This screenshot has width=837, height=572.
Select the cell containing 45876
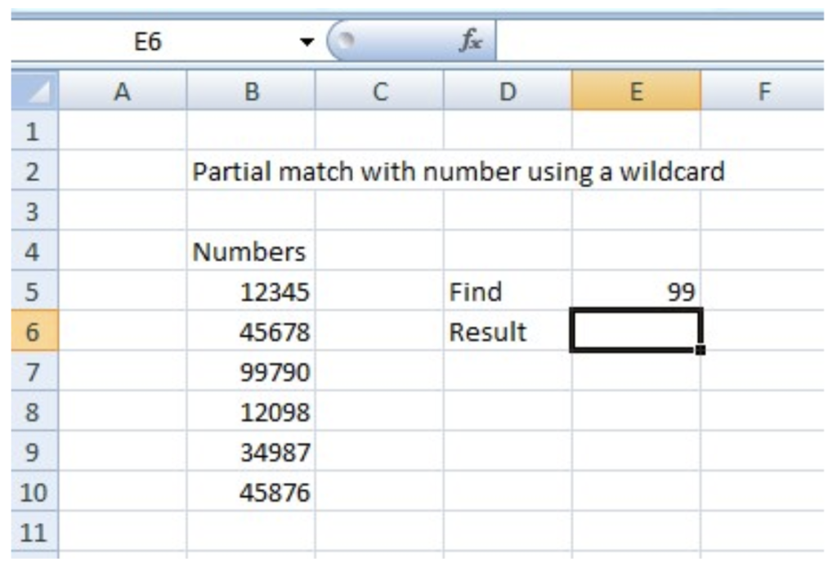pyautogui.click(x=251, y=492)
